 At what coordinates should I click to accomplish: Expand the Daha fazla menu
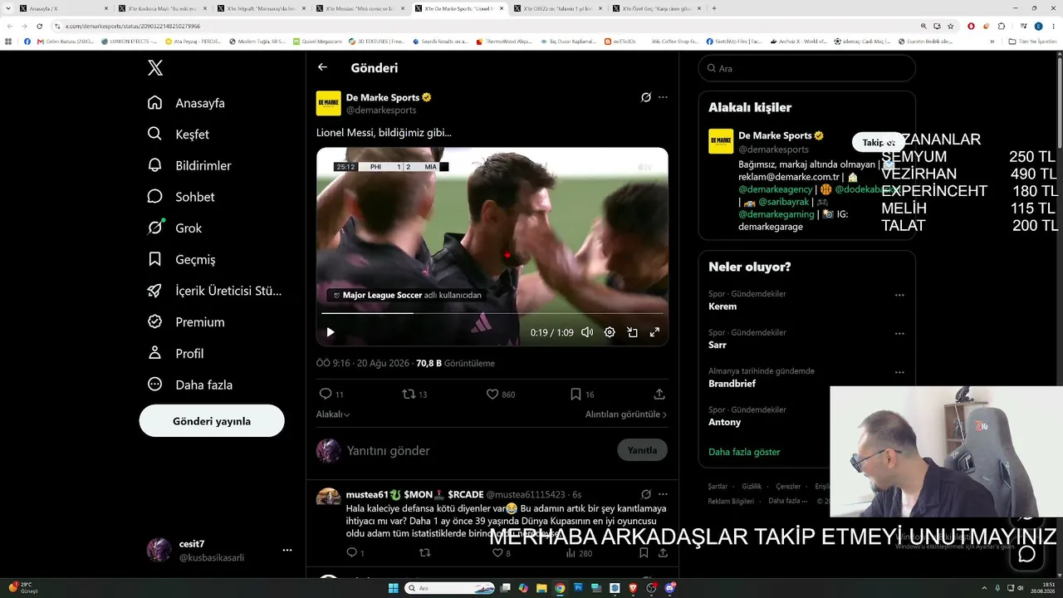(x=189, y=385)
